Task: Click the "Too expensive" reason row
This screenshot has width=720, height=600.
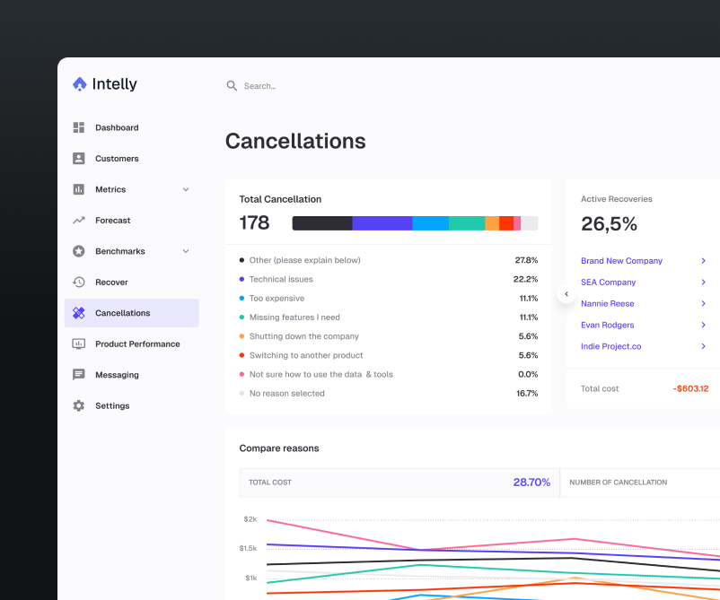Action: coord(389,298)
